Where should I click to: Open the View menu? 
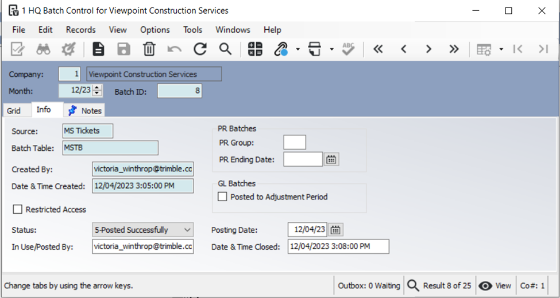[118, 30]
